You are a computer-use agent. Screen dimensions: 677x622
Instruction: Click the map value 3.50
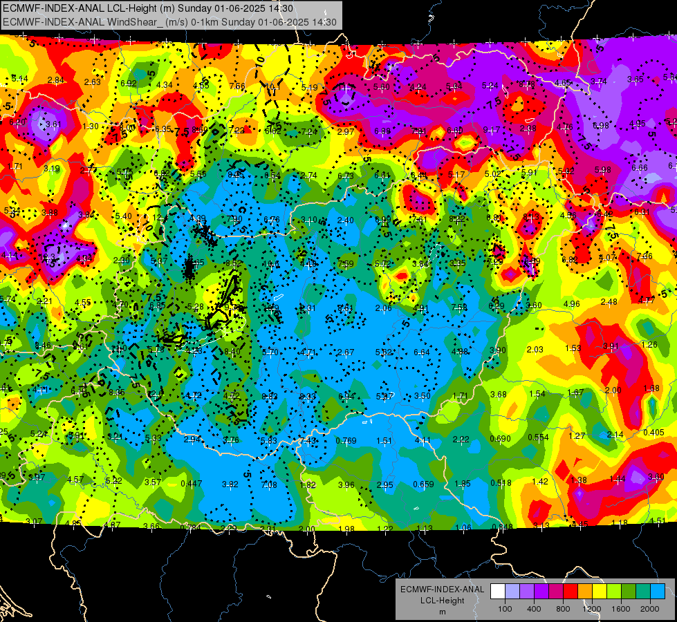pyautogui.click(x=423, y=395)
